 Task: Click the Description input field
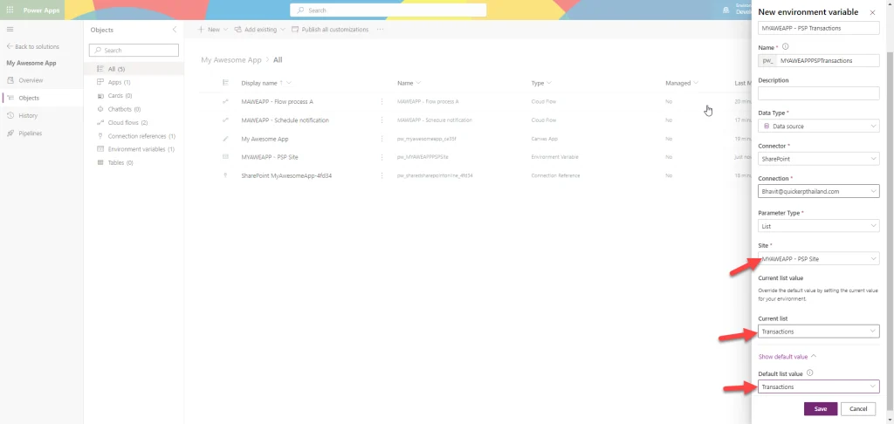[x=818, y=93]
